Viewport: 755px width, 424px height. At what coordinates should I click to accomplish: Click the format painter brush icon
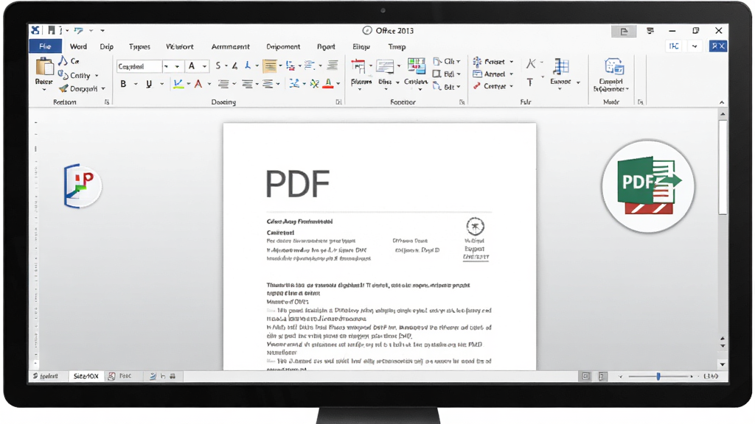(63, 88)
